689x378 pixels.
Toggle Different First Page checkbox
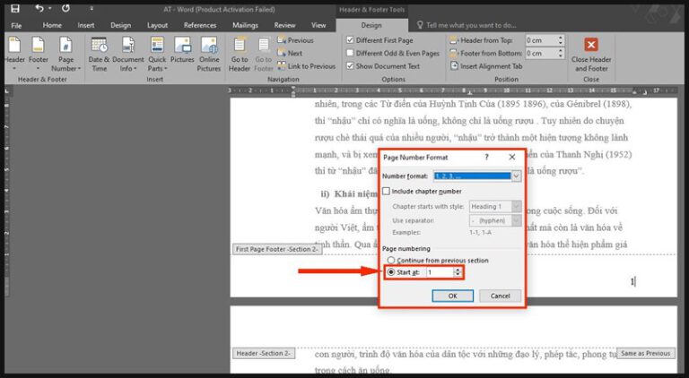point(350,40)
